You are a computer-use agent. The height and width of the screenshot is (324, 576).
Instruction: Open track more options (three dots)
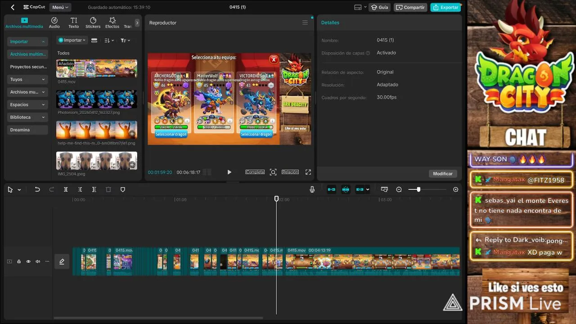pos(47,261)
